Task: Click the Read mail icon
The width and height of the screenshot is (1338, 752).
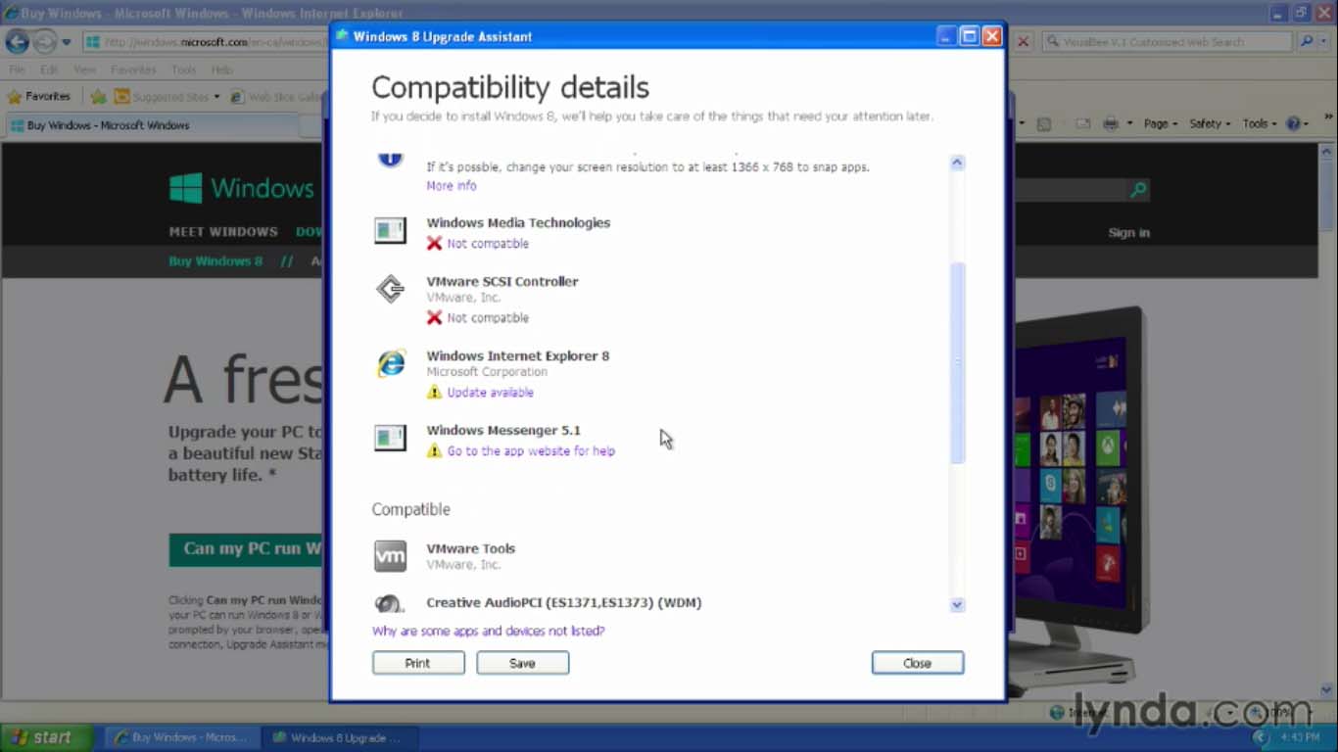Action: point(1082,124)
